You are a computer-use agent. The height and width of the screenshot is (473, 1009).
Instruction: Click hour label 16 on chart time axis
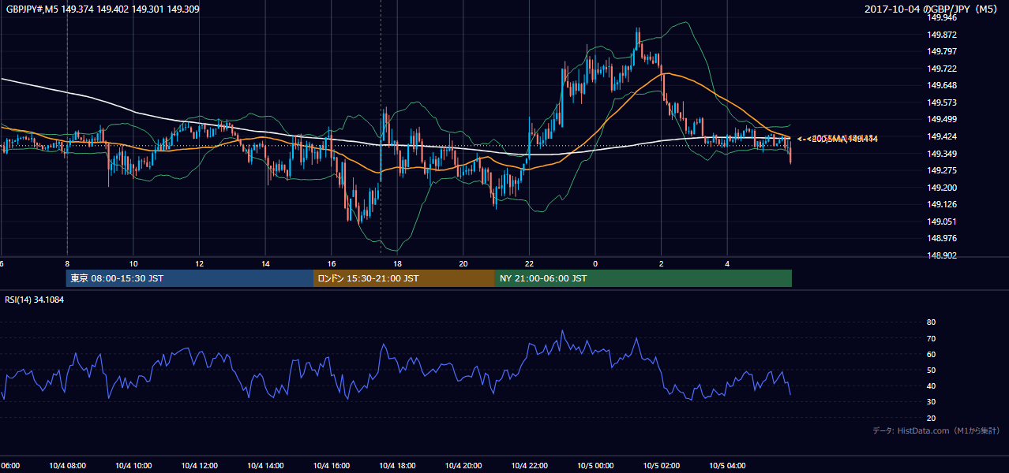(332, 263)
